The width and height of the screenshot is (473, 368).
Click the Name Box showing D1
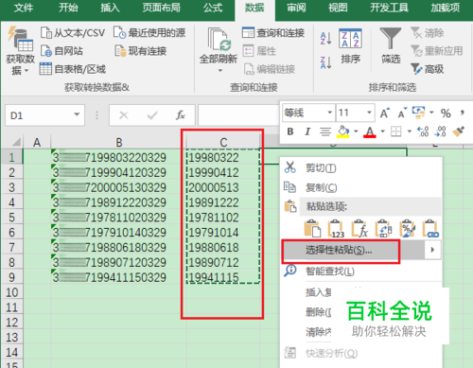38,115
